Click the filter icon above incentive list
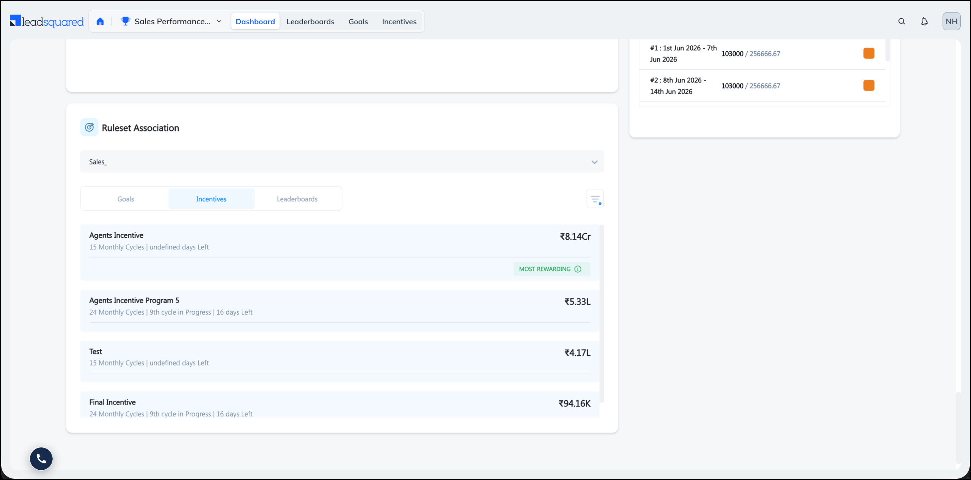Image resolution: width=971 pixels, height=480 pixels. coord(595,199)
